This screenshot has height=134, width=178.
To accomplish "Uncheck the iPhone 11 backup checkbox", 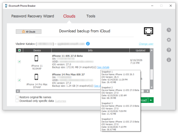I will (19, 62).
